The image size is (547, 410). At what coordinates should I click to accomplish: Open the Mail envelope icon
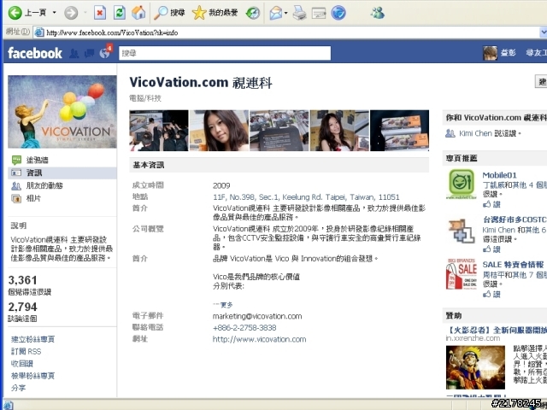[x=275, y=14]
